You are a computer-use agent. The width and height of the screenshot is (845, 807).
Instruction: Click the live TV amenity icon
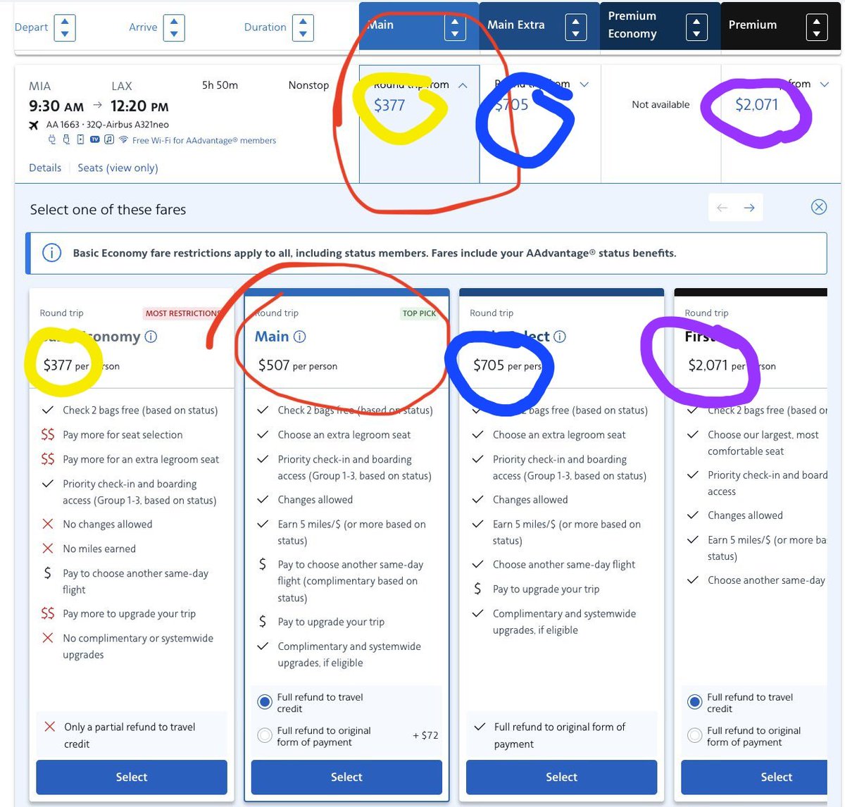(x=95, y=139)
